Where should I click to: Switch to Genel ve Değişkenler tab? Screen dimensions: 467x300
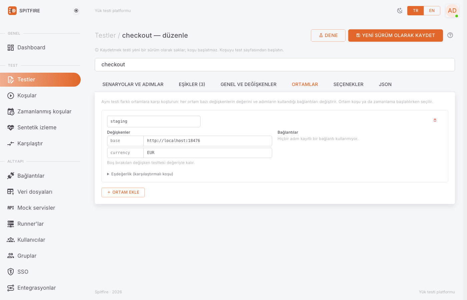point(249,84)
